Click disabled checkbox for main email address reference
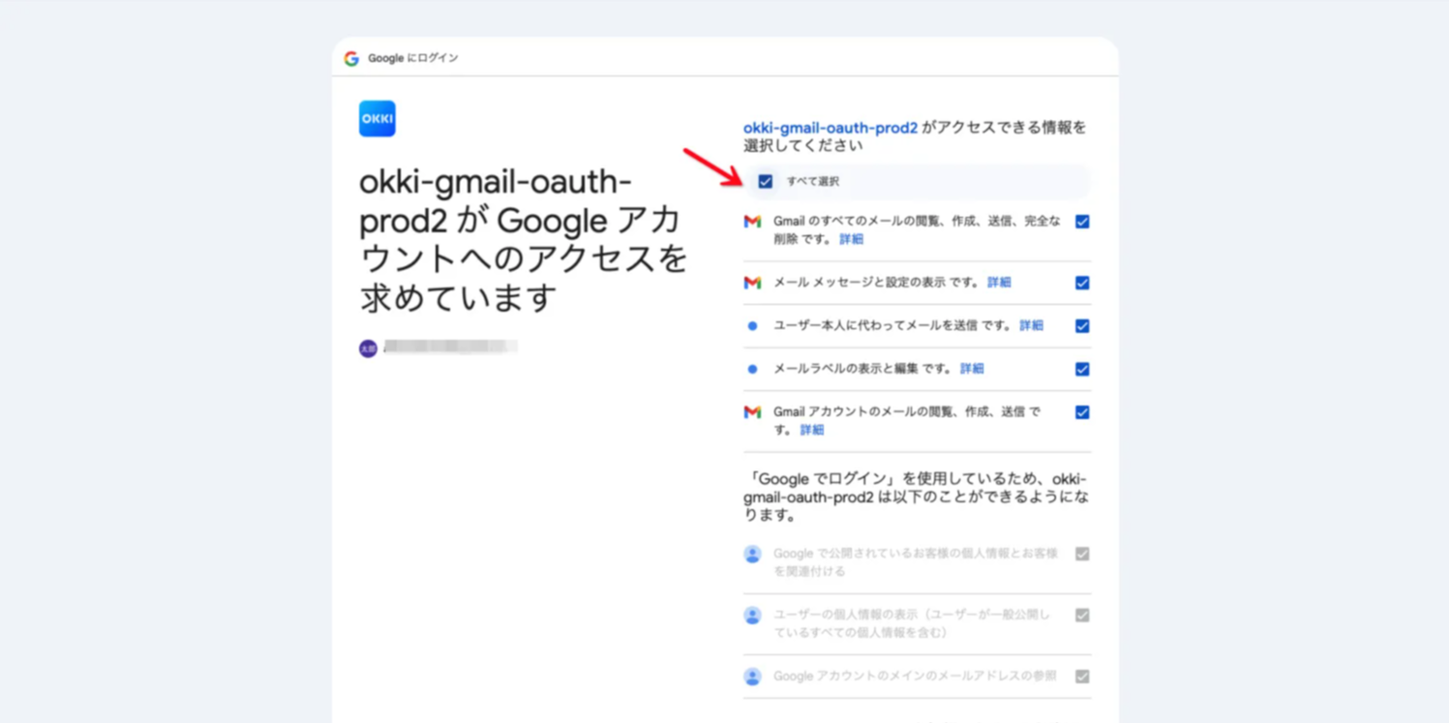The width and height of the screenshot is (1449, 723). tap(1082, 677)
